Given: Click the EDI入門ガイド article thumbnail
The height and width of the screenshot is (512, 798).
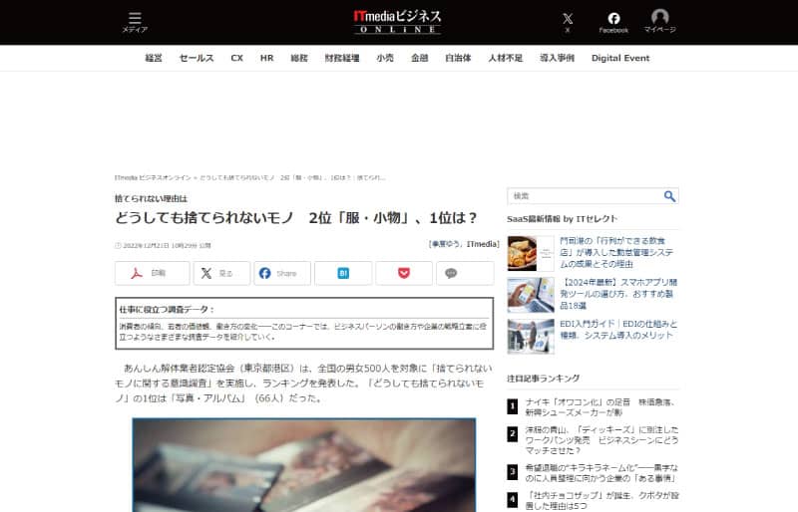Looking at the screenshot, I should (x=530, y=336).
